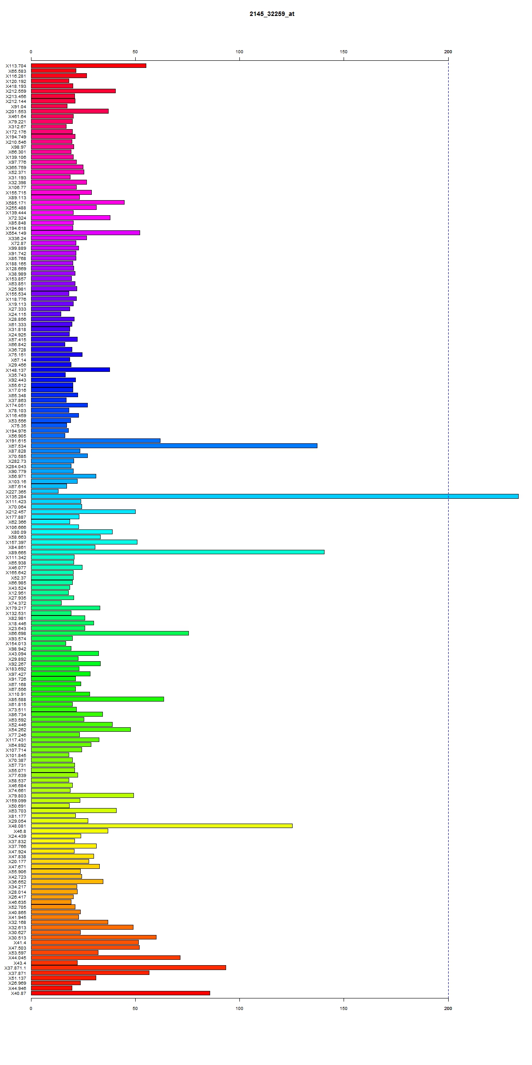Click the yellow bar beside X48.081

tap(162, 826)
